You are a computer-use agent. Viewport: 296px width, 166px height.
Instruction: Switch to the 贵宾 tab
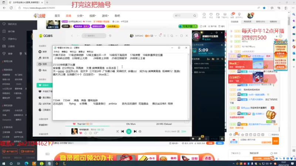[260, 22]
